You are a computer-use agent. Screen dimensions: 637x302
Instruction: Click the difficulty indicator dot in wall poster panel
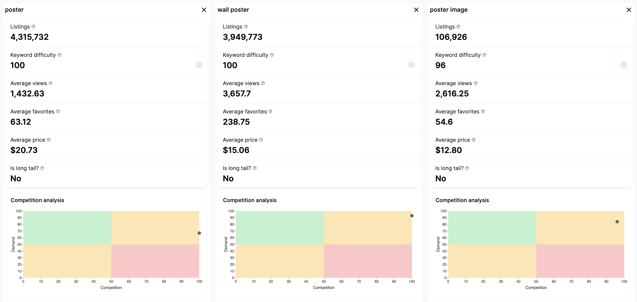(x=411, y=65)
